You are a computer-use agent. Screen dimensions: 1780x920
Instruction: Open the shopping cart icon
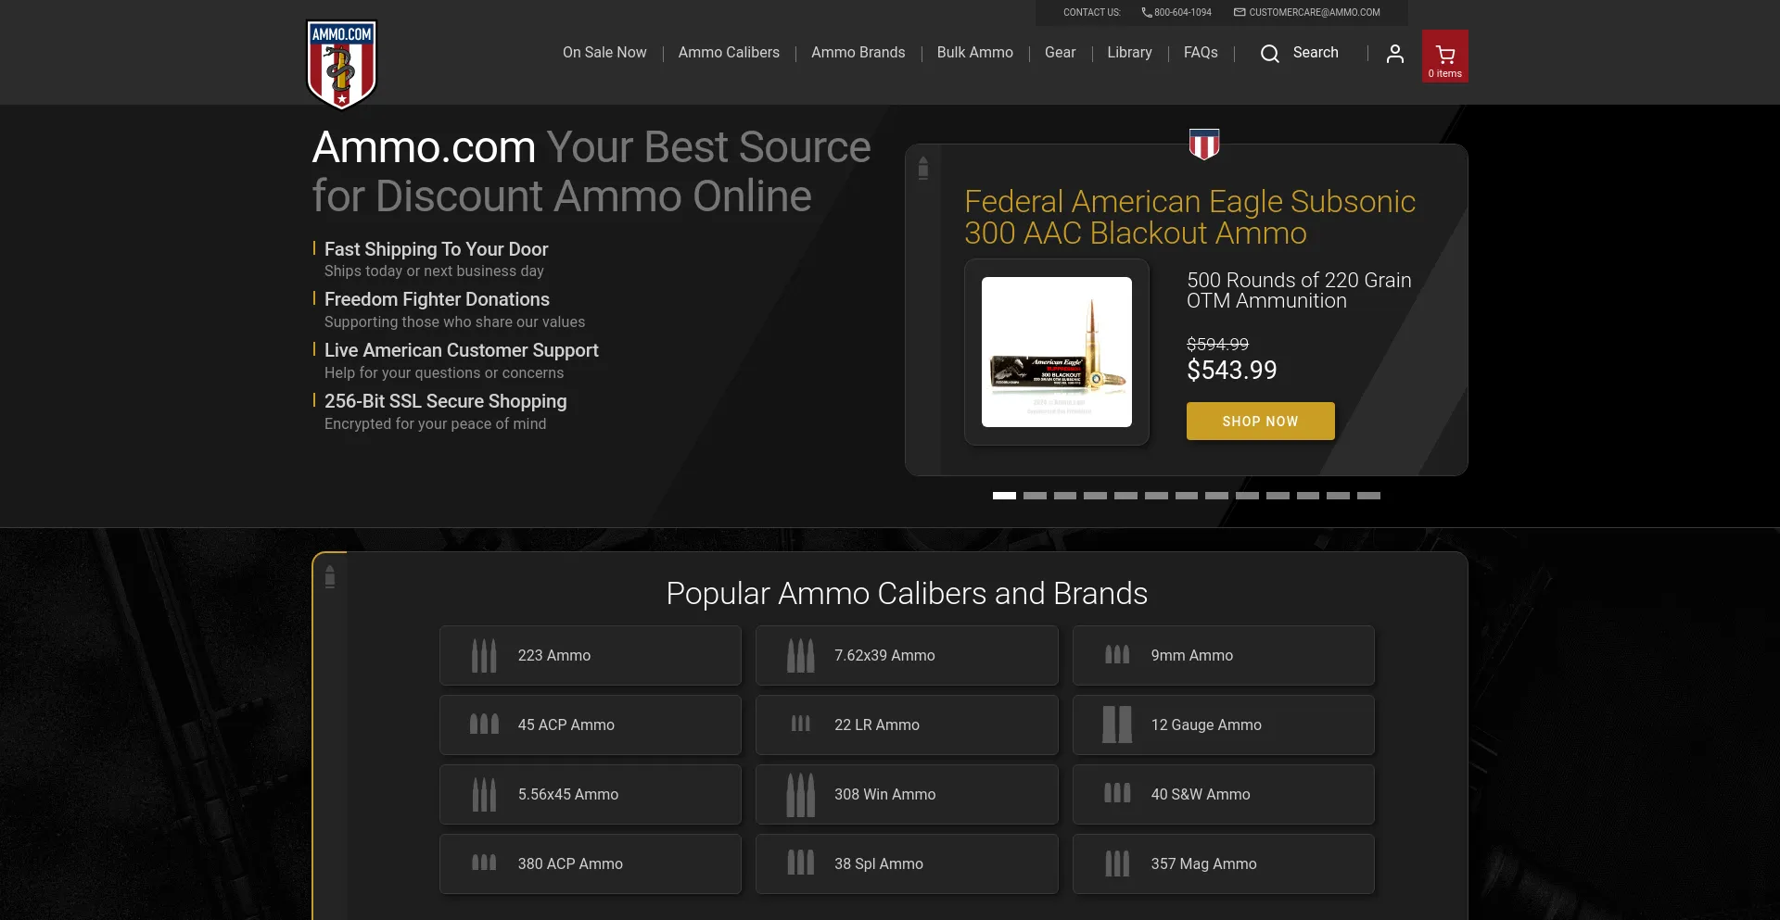1444,54
